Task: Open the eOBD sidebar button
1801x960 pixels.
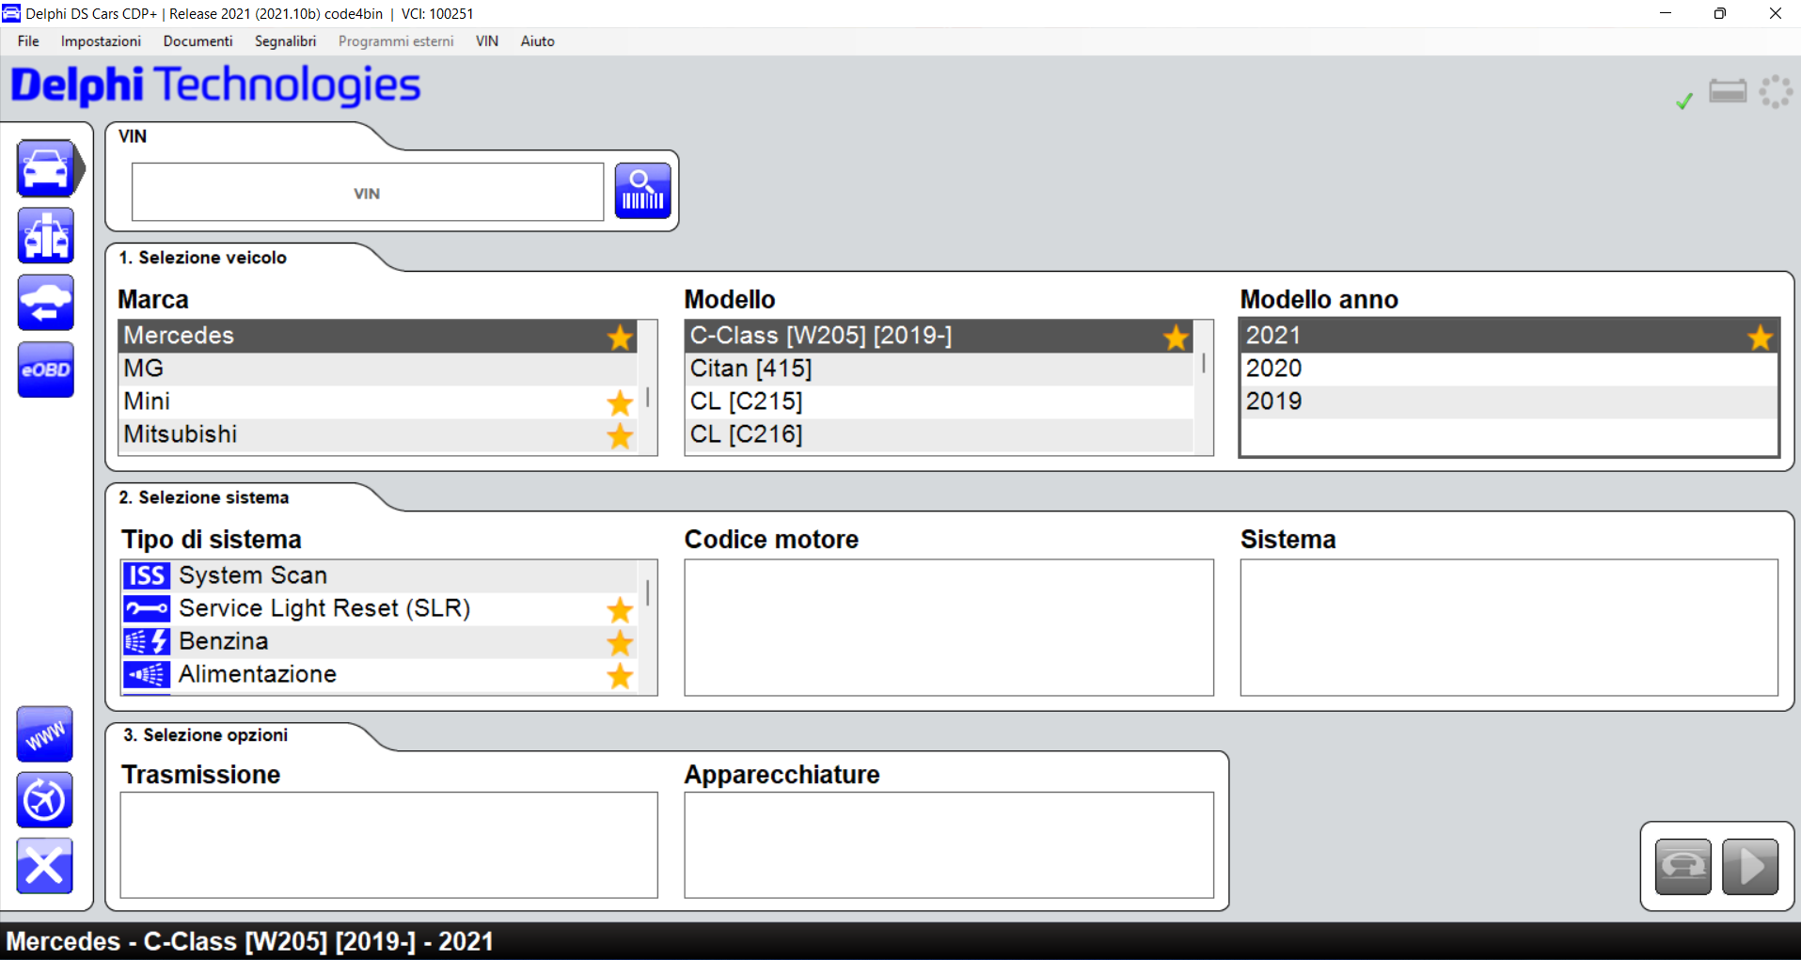Action: click(45, 370)
